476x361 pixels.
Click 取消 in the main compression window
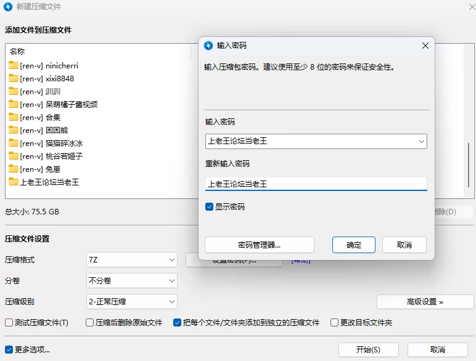(x=438, y=350)
